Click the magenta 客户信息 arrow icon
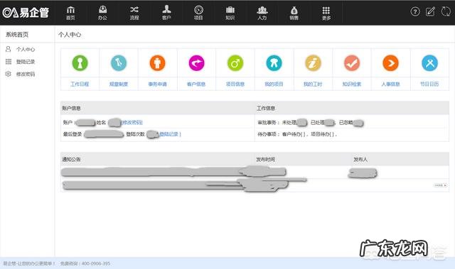The height and width of the screenshot is (269, 455). 196,63
